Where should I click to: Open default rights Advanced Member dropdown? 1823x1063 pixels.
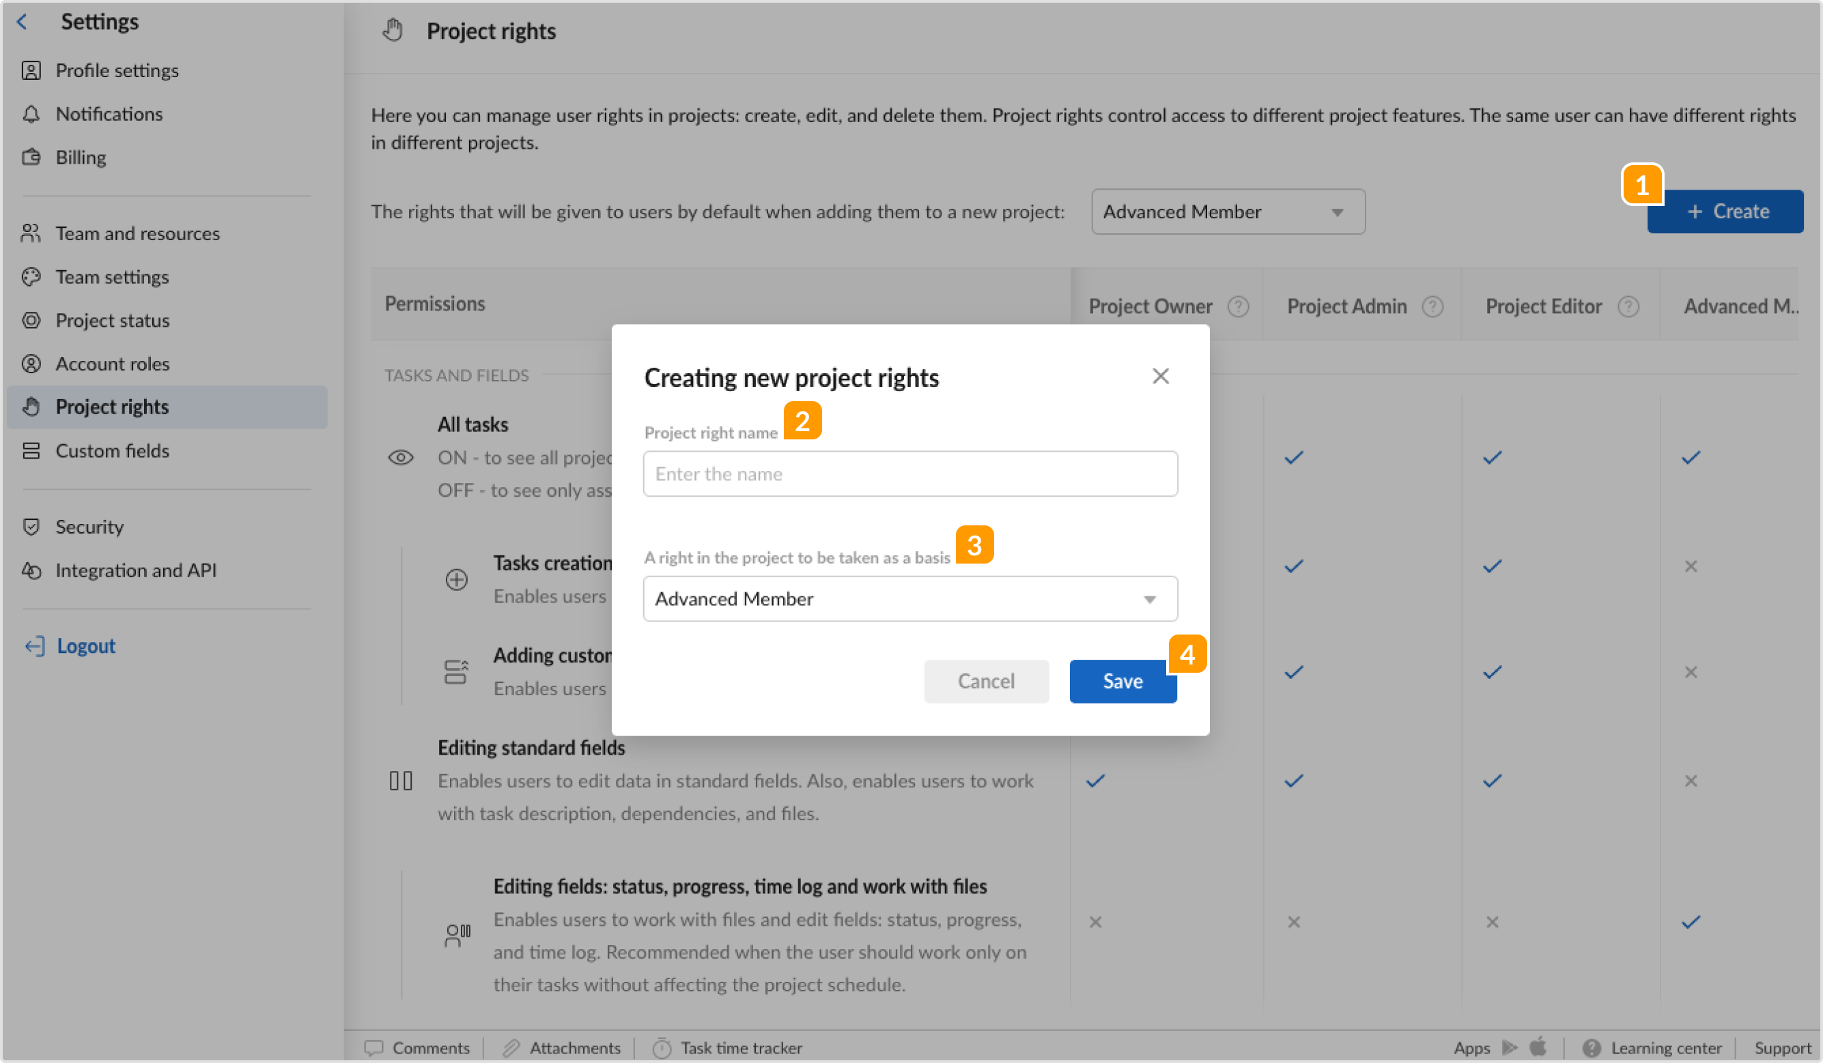1228,211
